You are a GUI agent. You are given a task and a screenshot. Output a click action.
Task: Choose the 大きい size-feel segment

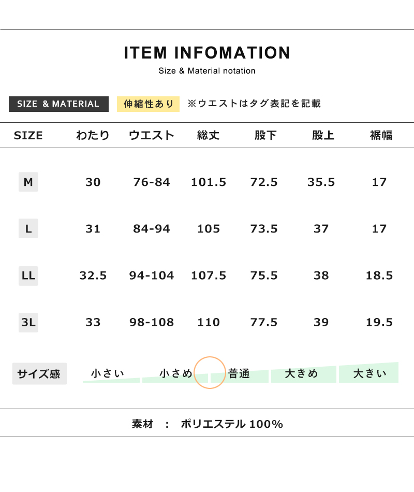tap(369, 373)
